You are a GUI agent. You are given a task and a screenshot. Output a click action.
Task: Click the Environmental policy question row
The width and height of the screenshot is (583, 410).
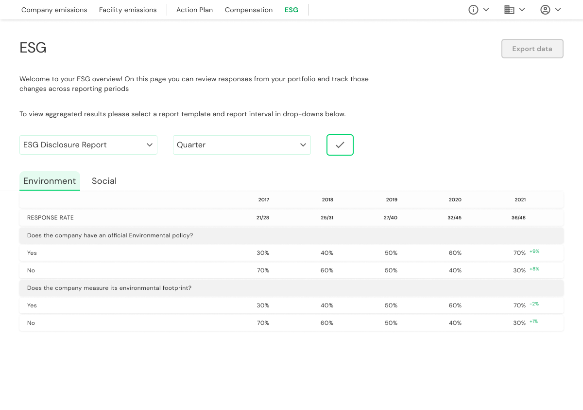pos(110,235)
